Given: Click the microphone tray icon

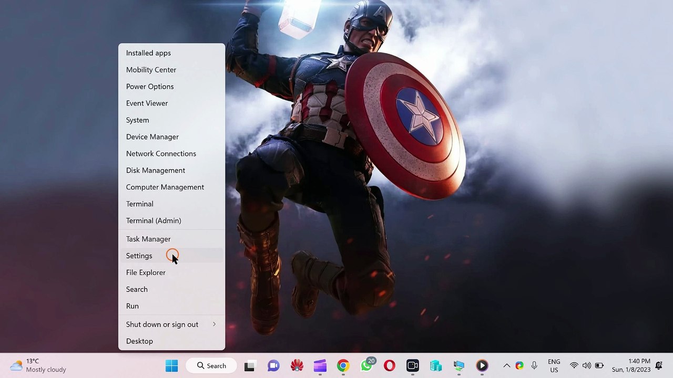Looking at the screenshot, I should pos(534,365).
